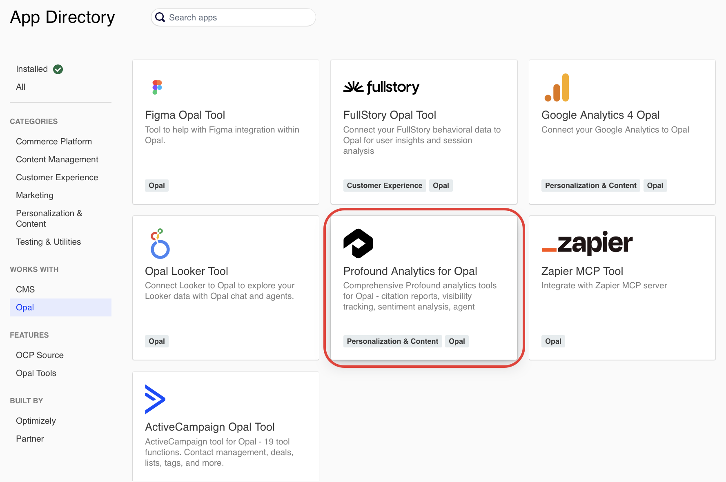The width and height of the screenshot is (726, 482).
Task: Open the Zapier MCP Tool title
Action: coord(582,271)
